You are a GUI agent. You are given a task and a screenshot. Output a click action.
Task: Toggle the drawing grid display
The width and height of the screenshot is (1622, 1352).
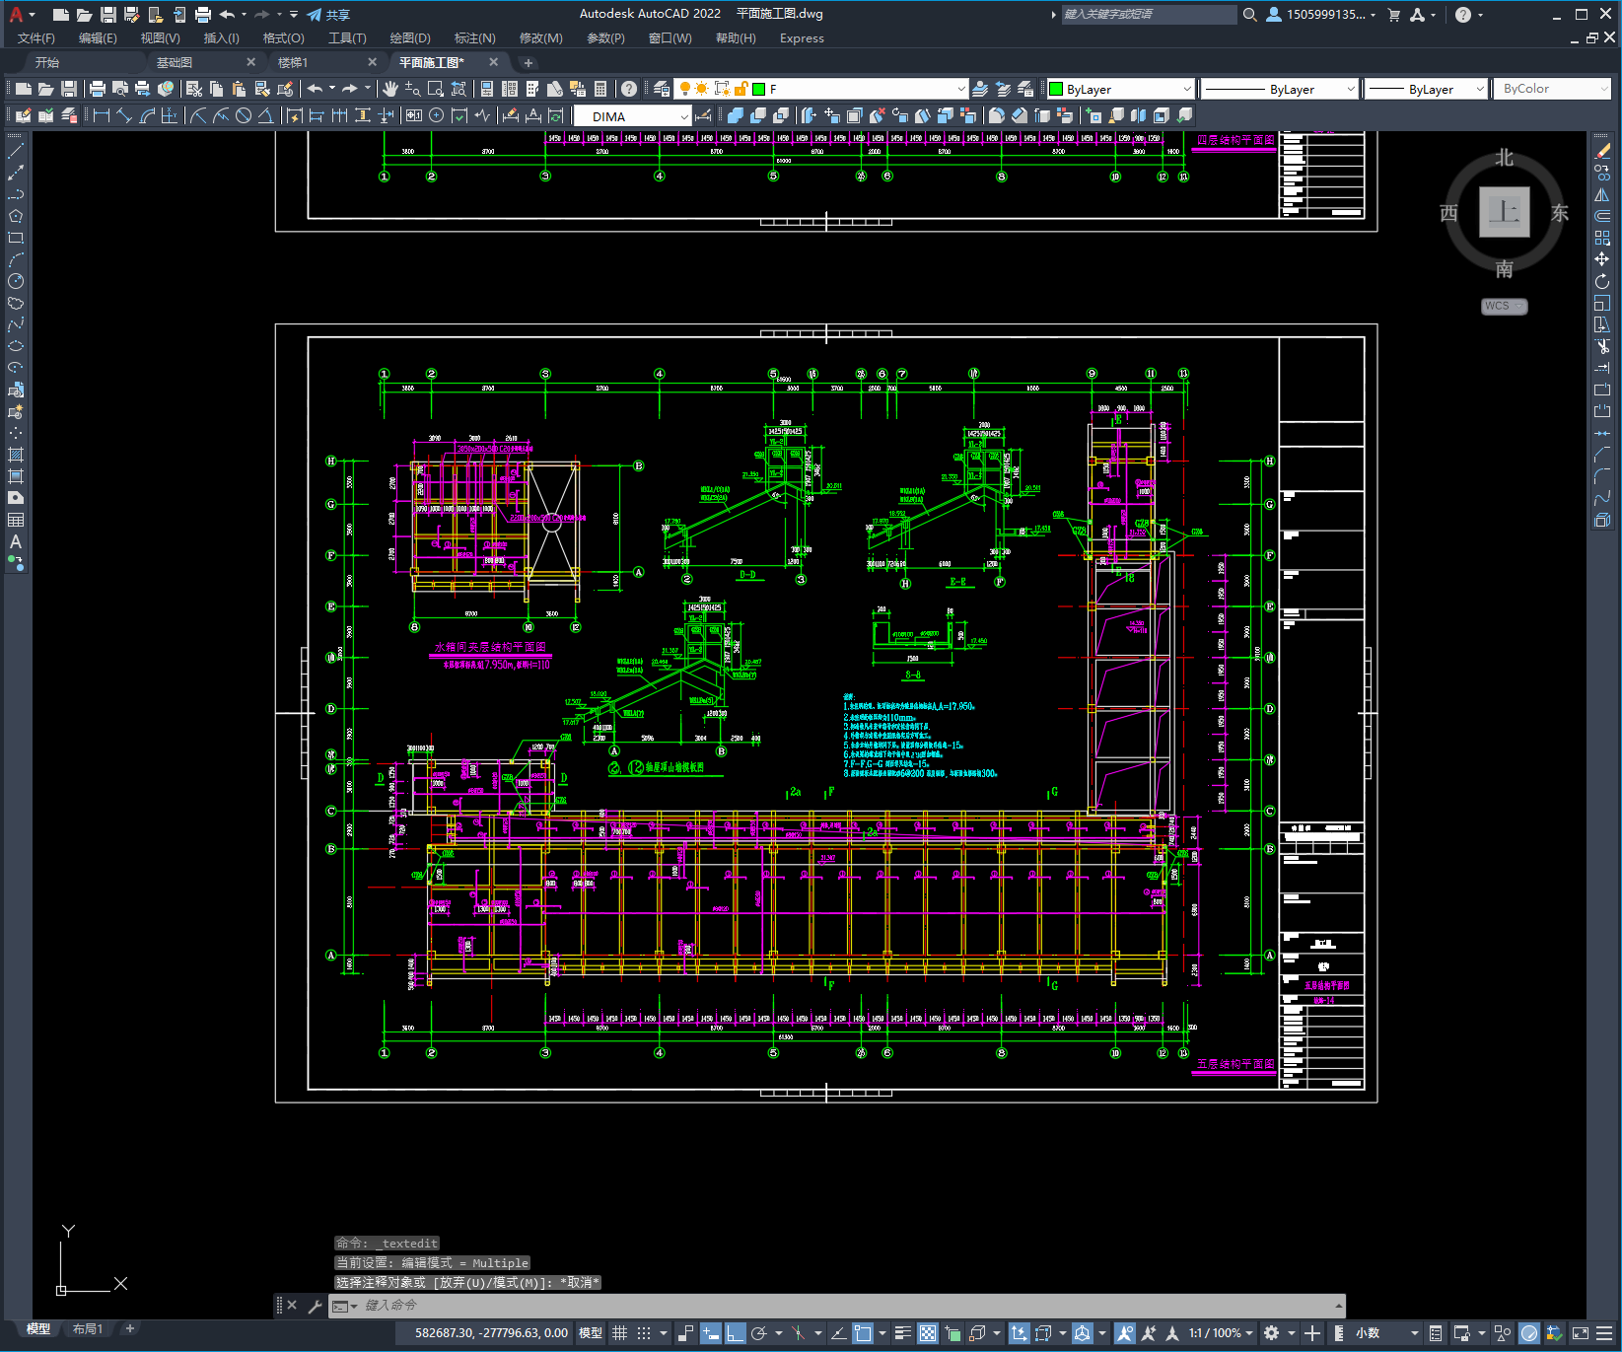tap(620, 1333)
